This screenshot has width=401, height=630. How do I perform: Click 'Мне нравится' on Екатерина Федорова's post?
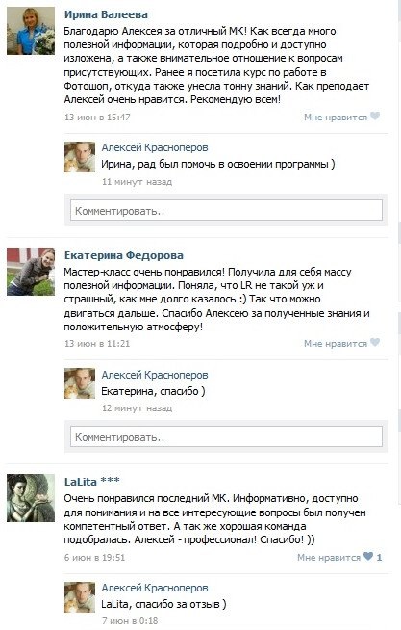point(336,344)
